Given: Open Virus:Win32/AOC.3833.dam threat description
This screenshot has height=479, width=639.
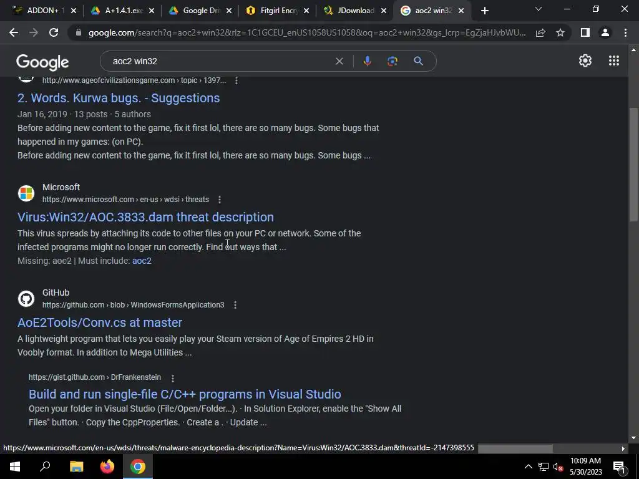Looking at the screenshot, I should [145, 217].
